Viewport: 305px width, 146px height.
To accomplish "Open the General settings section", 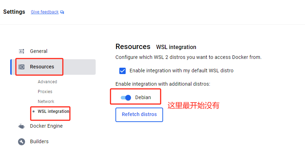I will tap(38, 51).
